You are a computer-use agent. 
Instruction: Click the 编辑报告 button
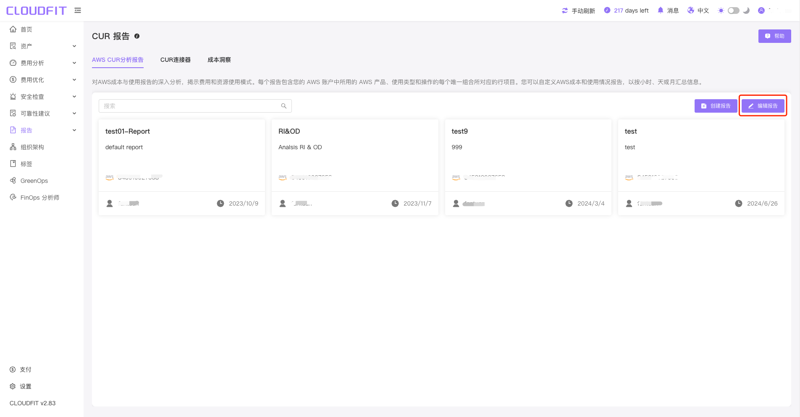point(763,106)
